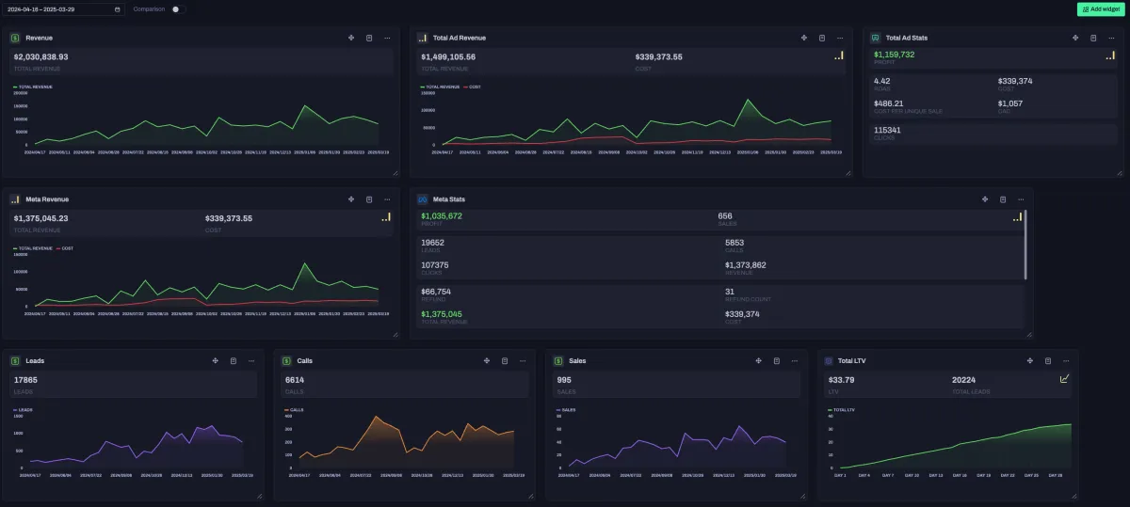Click the yellow bar chart icon in Meta Revenue
The width and height of the screenshot is (1130, 507).
(x=386, y=217)
